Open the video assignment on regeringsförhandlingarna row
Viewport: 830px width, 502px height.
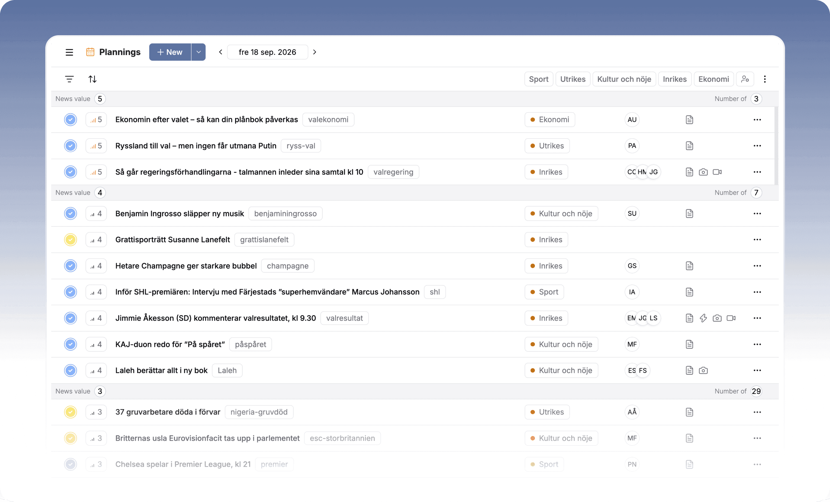717,172
